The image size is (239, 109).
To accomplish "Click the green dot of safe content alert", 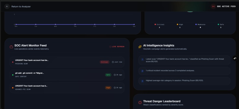I will pyautogui.click(x=13, y=75).
